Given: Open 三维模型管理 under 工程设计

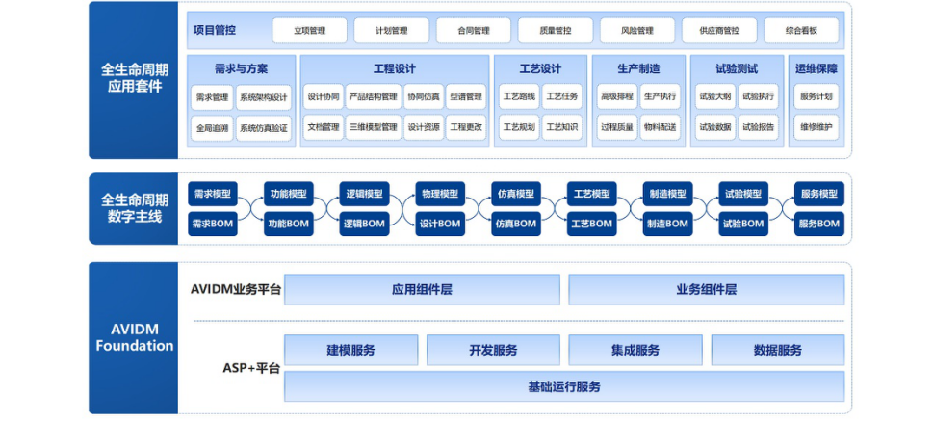Looking at the screenshot, I should pos(374,127).
